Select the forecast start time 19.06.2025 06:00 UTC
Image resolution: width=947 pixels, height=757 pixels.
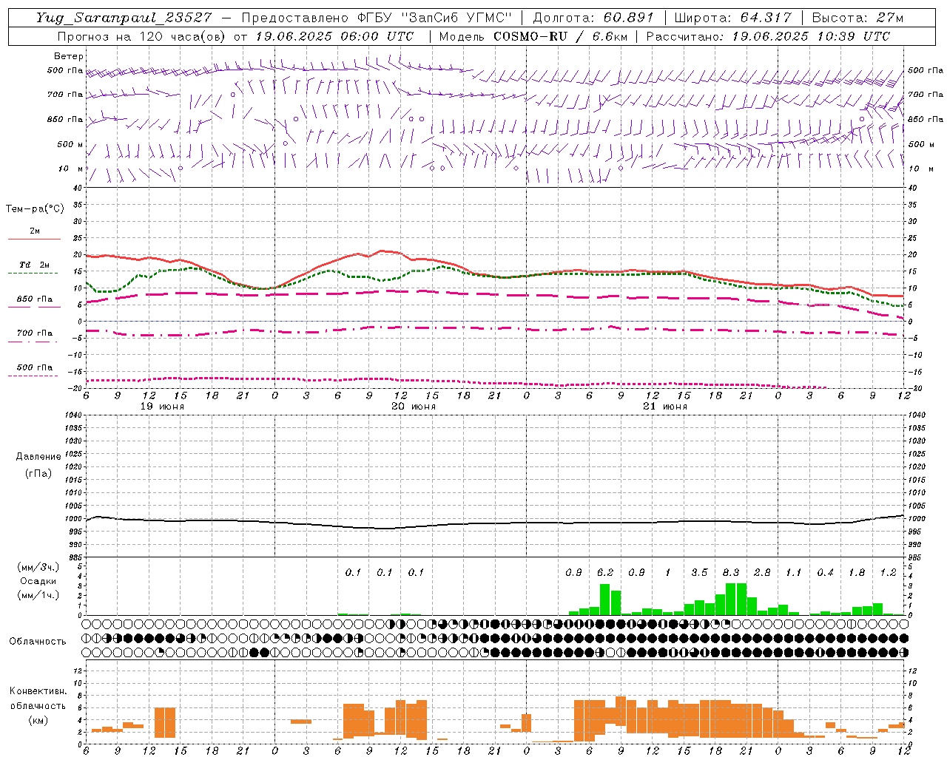pos(334,36)
